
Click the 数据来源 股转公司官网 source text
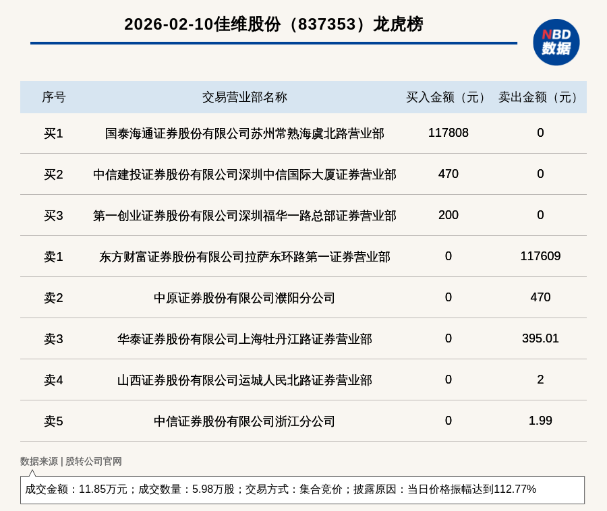[71, 462]
